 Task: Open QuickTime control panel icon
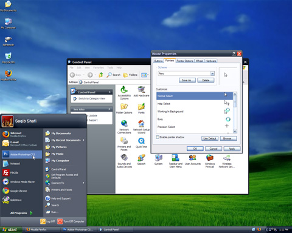click(141, 143)
